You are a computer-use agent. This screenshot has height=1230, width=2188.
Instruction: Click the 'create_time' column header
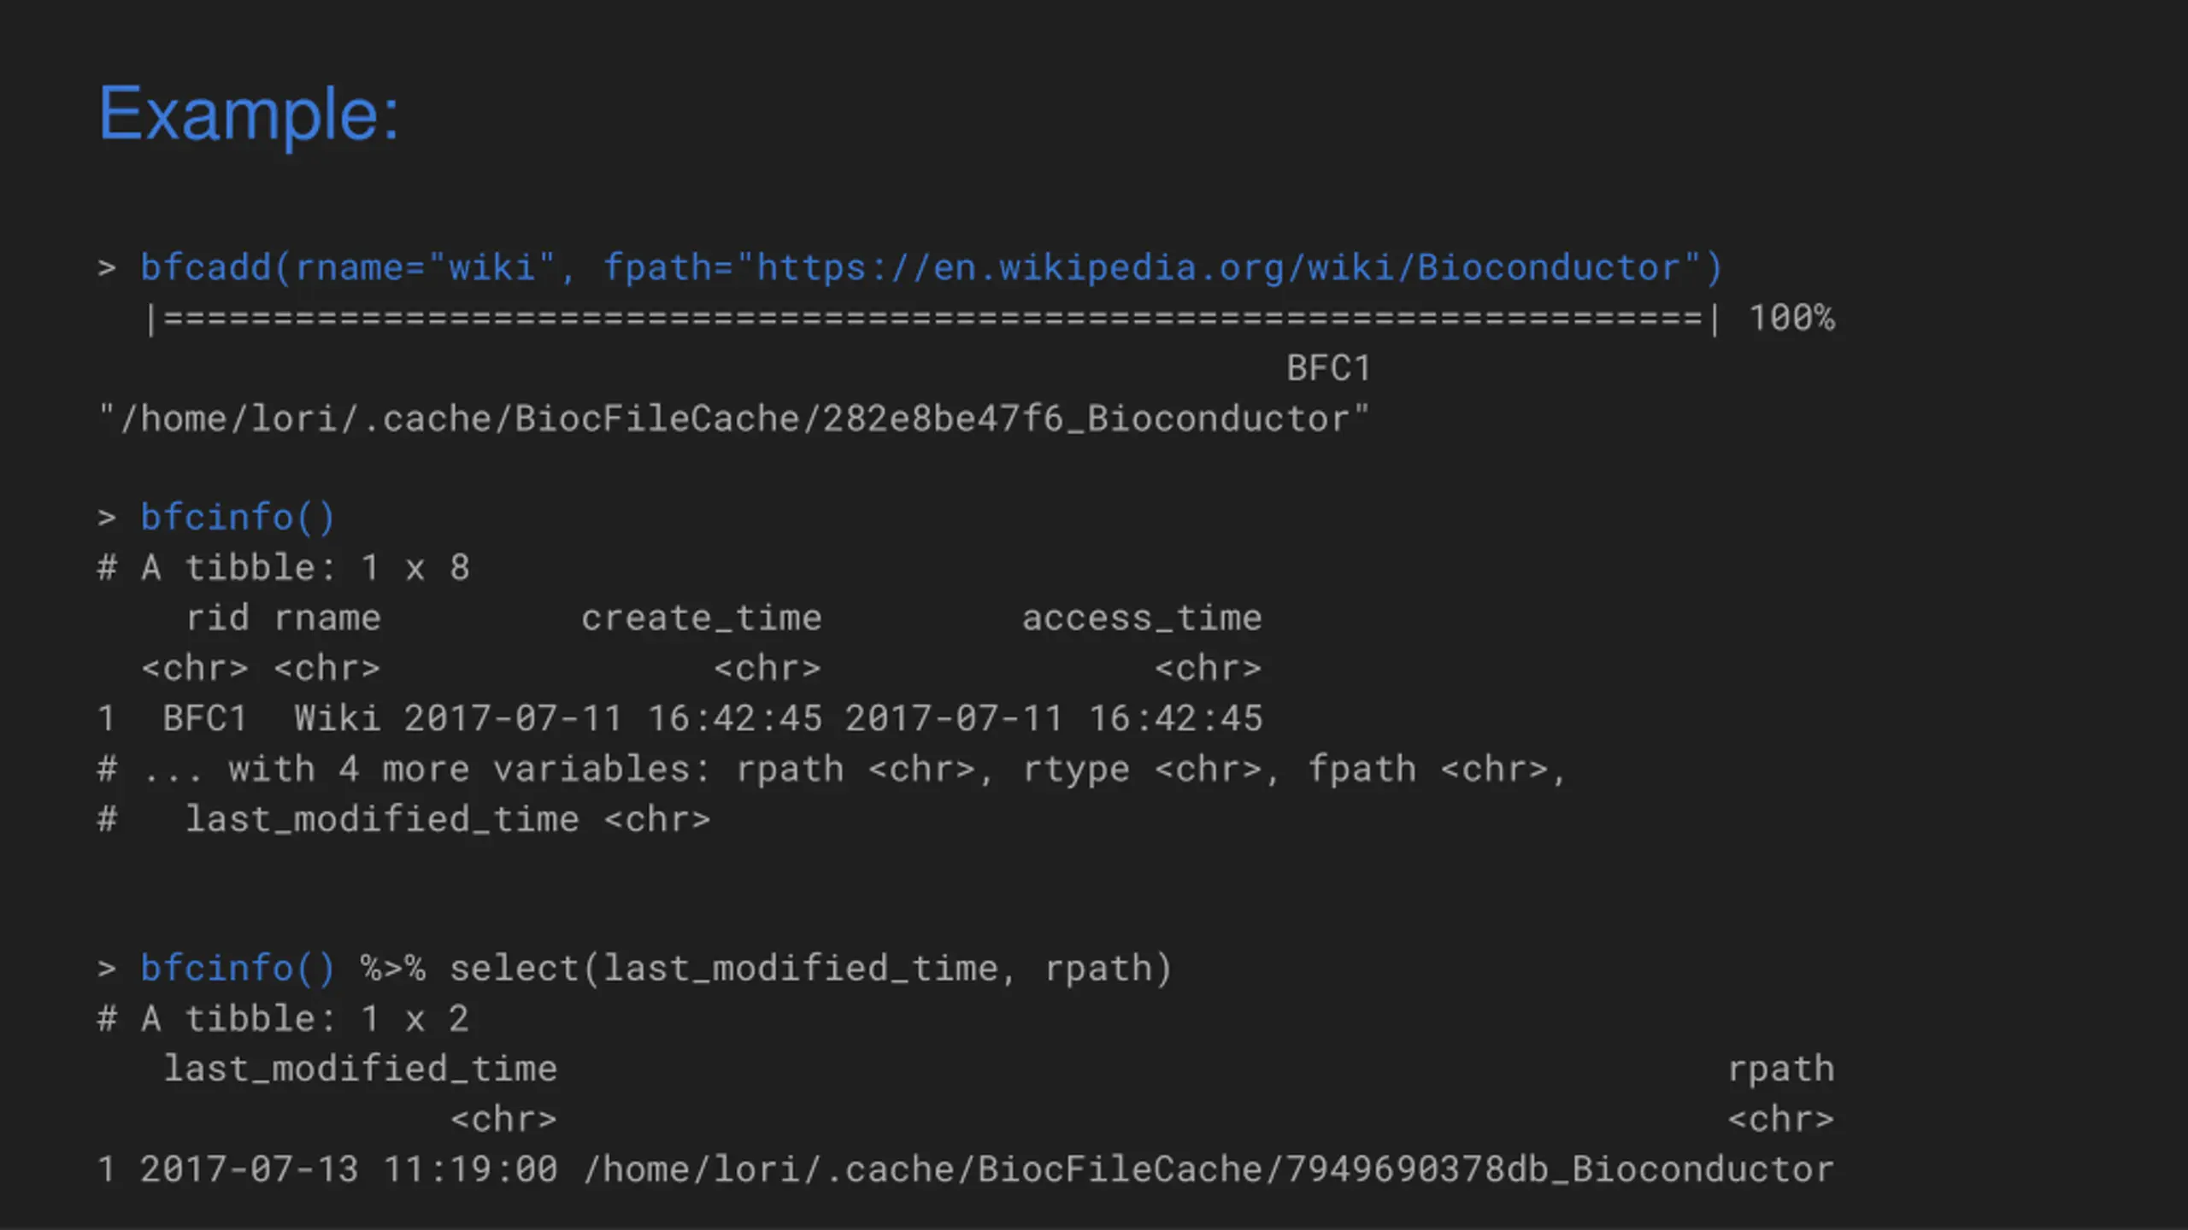tap(701, 618)
